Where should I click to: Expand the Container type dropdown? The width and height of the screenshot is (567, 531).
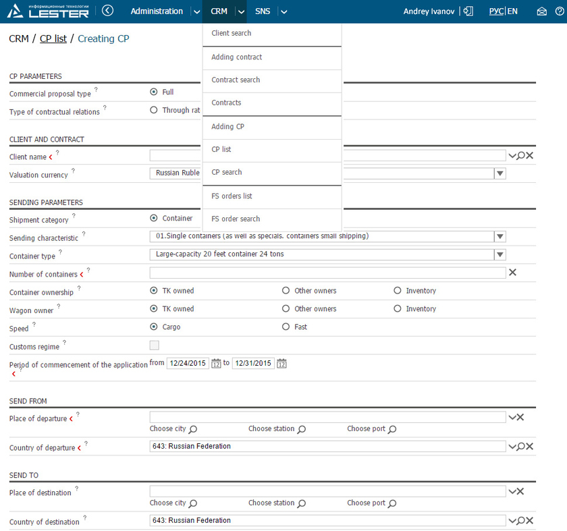pos(500,255)
